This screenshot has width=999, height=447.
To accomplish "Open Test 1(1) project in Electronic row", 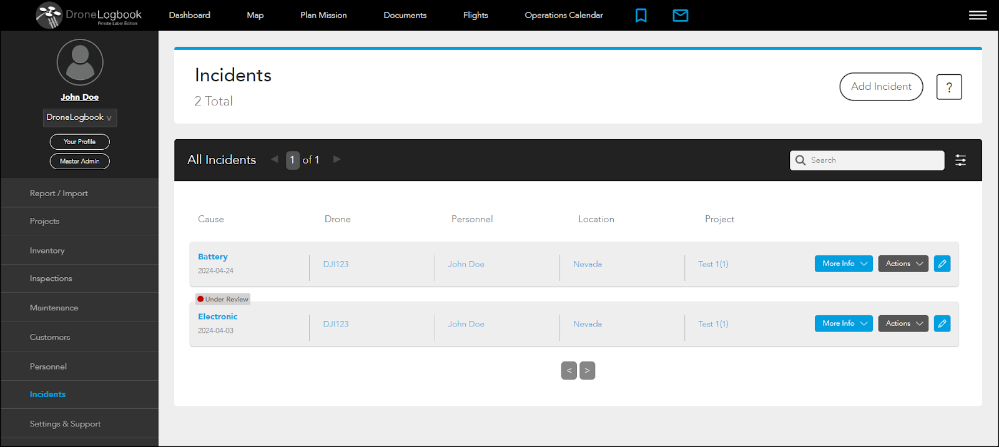I will [x=713, y=324].
